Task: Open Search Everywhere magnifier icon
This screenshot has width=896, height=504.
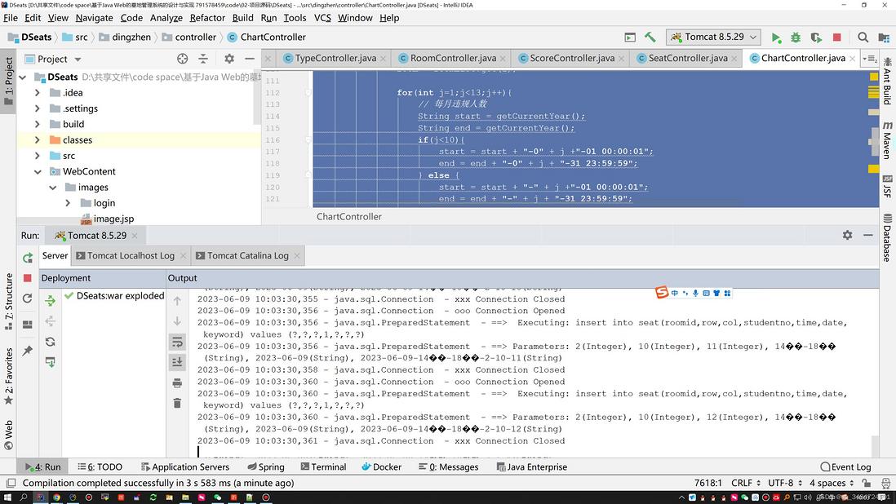Action: [863, 37]
